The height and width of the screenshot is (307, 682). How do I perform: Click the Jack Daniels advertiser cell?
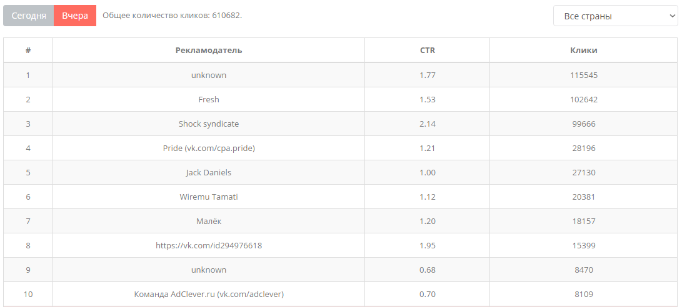[x=209, y=172]
